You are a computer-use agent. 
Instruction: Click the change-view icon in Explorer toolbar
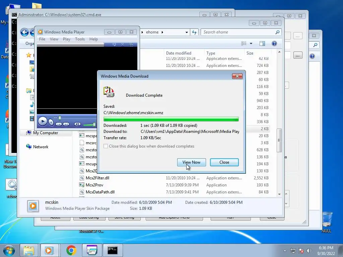(244, 44)
